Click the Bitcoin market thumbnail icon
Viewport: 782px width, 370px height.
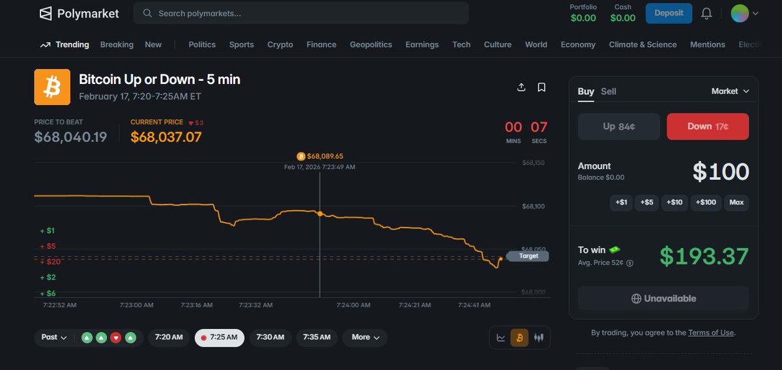(x=52, y=87)
